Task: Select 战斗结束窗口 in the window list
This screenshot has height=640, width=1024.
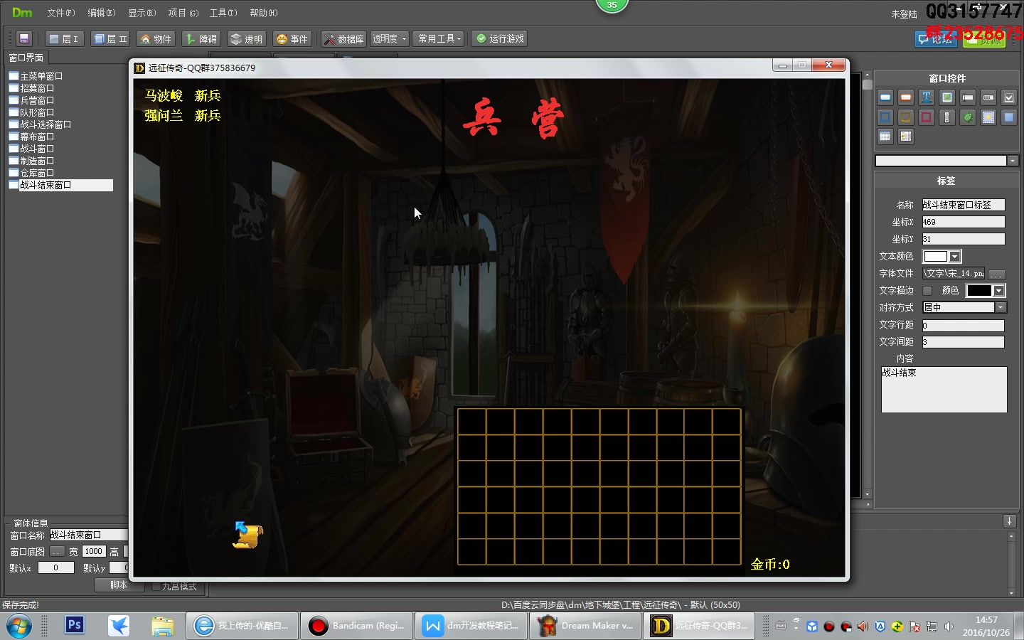Action: click(60, 185)
